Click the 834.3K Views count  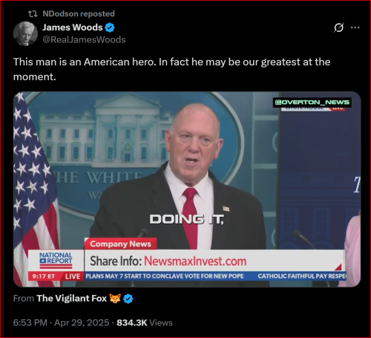pos(145,322)
